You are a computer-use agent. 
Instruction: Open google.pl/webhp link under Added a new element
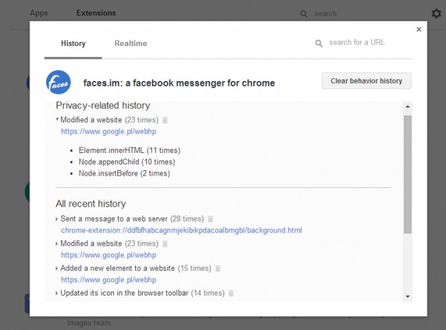[108, 280]
